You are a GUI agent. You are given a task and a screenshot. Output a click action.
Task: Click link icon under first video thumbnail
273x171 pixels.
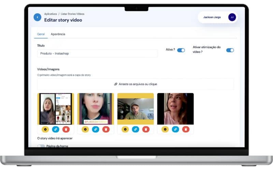56,129
